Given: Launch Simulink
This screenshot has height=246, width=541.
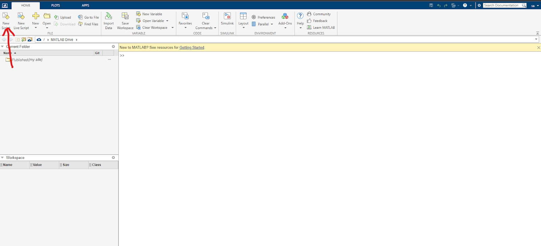Looking at the screenshot, I should point(227,19).
